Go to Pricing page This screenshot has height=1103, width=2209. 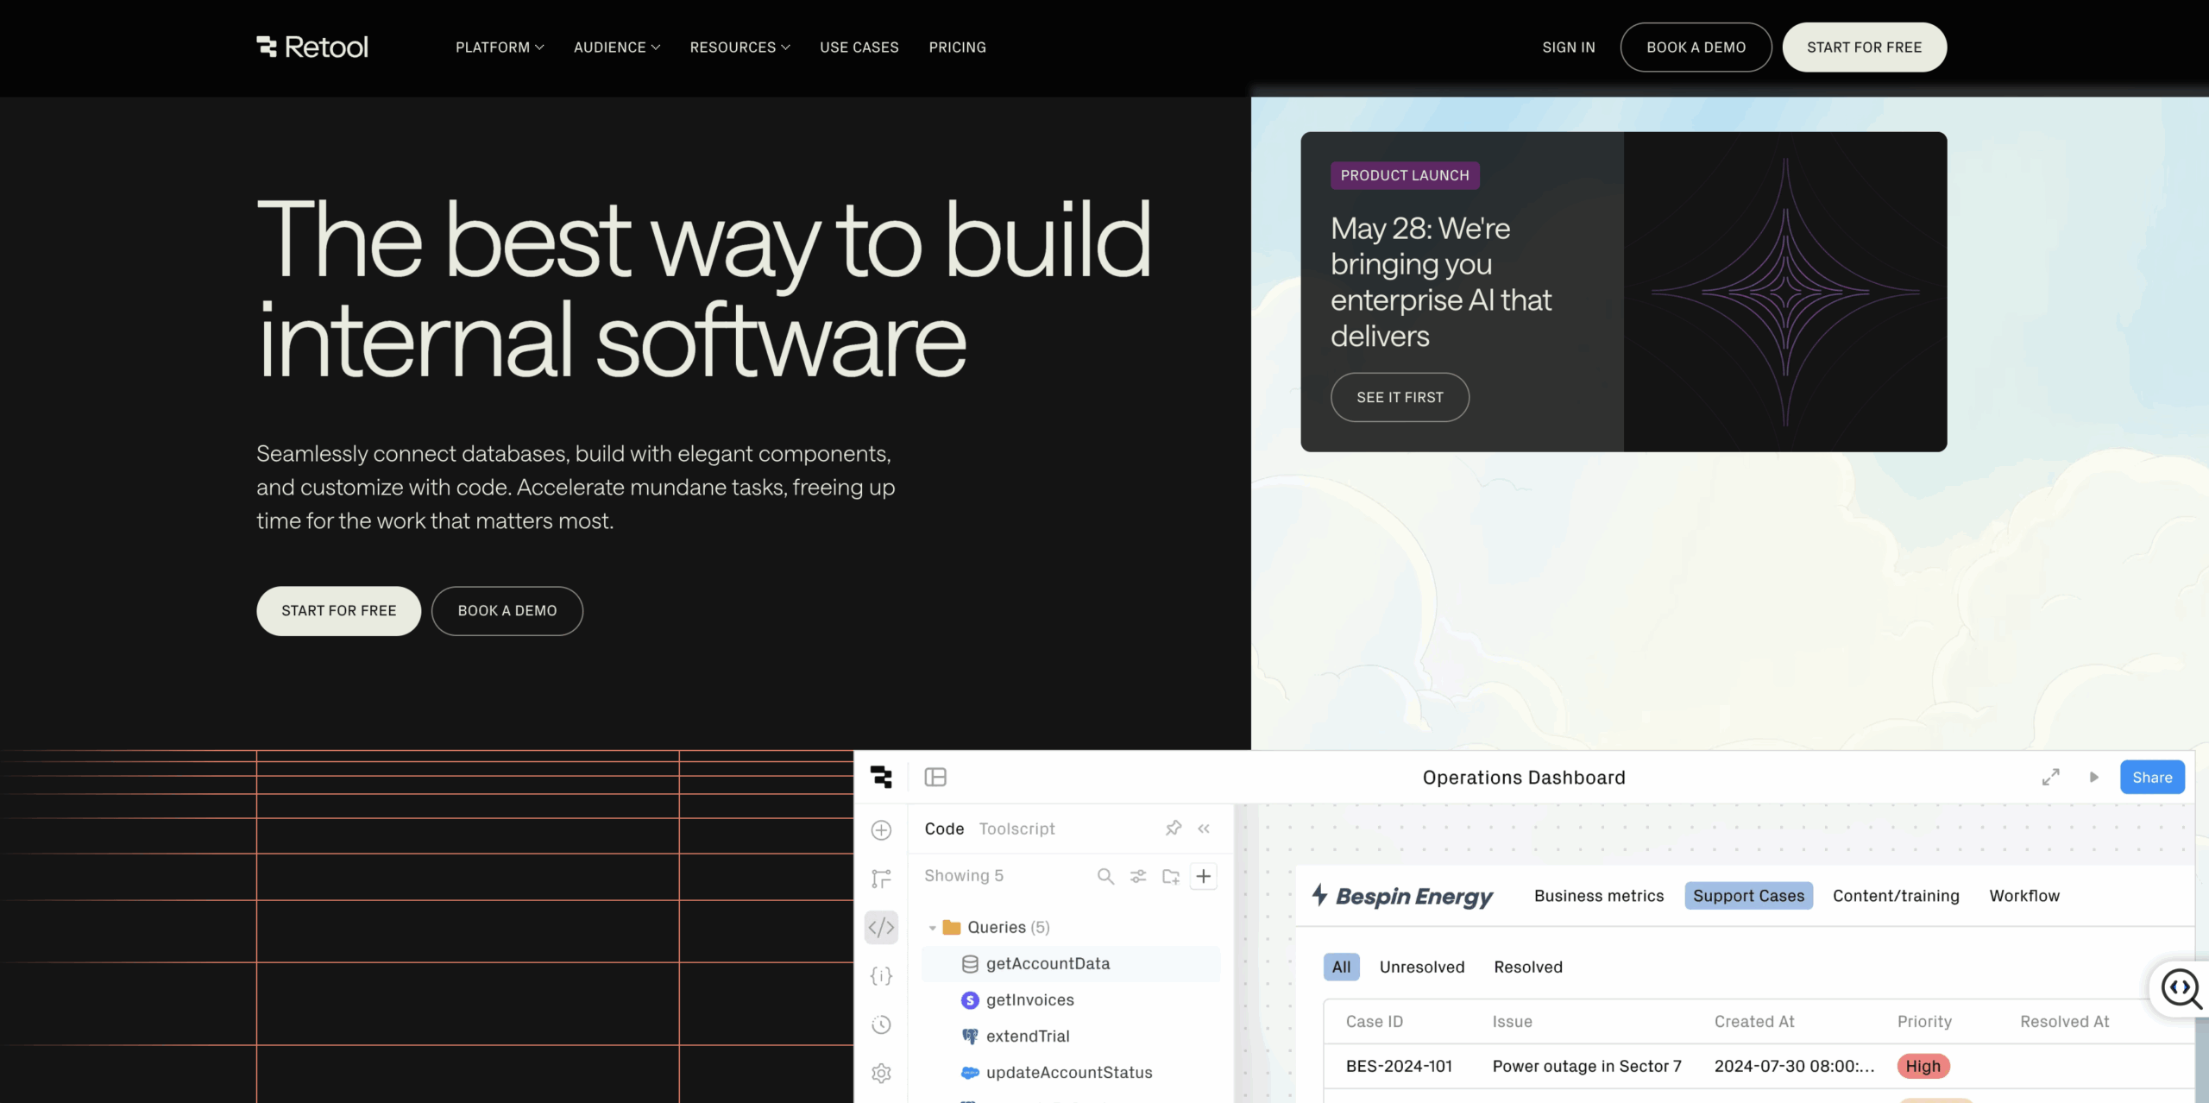(x=957, y=47)
